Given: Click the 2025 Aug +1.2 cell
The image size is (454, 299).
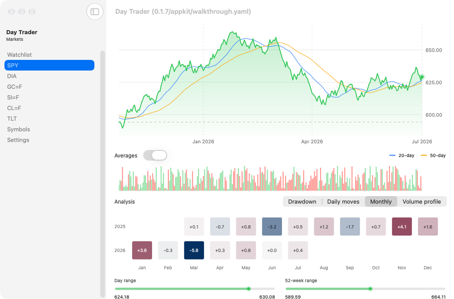Looking at the screenshot, I should click(324, 227).
